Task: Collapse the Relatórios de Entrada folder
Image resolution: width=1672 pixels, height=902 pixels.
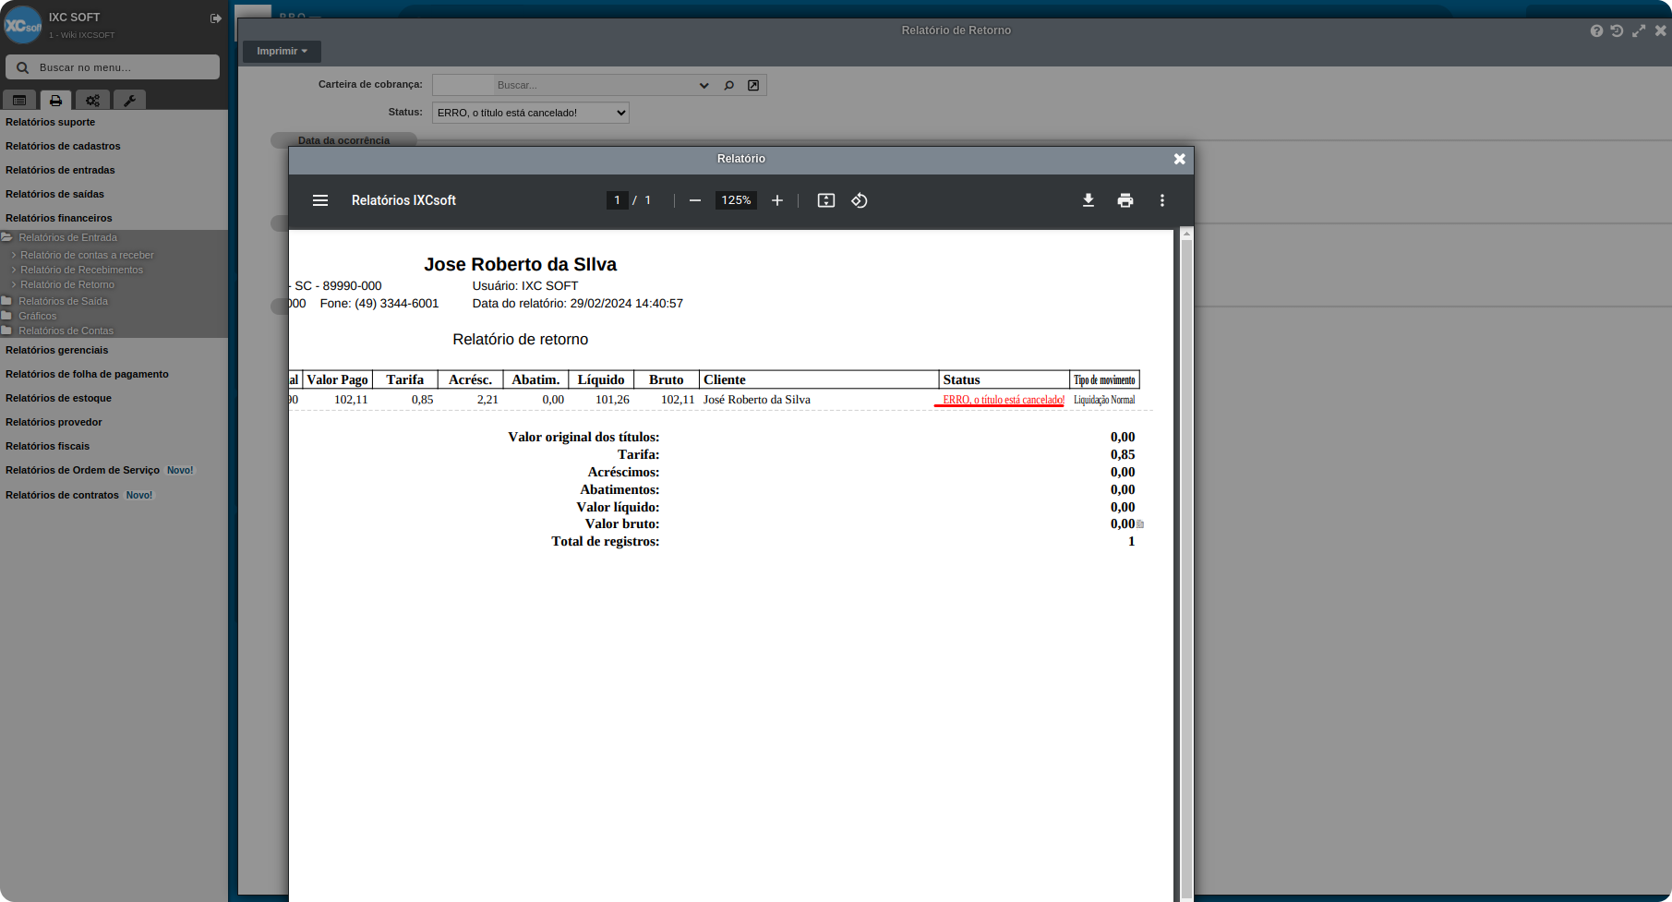Action: [67, 237]
